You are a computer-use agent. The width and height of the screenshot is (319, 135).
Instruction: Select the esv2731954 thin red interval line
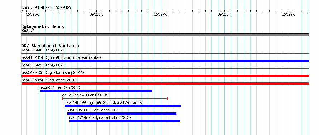coord(115,99)
